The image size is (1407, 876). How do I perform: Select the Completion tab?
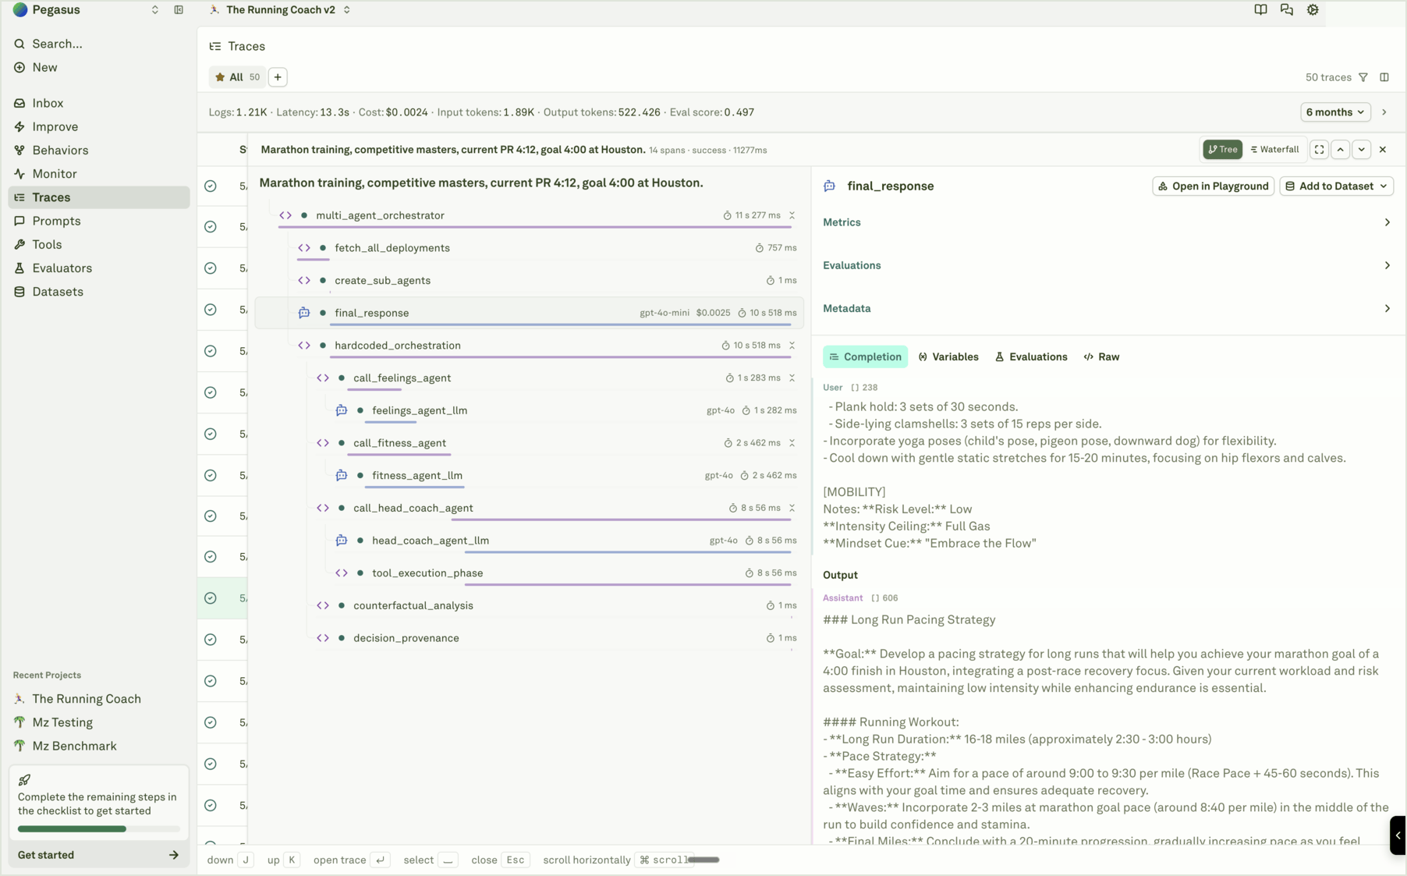(x=865, y=356)
